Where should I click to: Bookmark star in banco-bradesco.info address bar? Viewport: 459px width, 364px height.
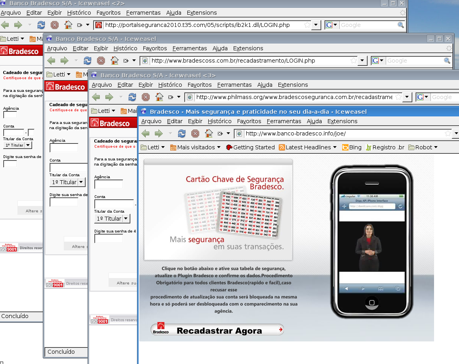pos(448,133)
